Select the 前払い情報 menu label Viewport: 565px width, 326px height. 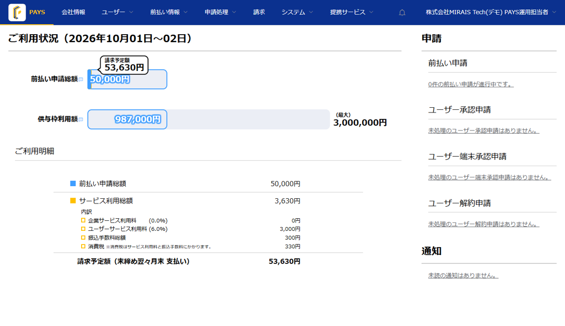pyautogui.click(x=165, y=12)
